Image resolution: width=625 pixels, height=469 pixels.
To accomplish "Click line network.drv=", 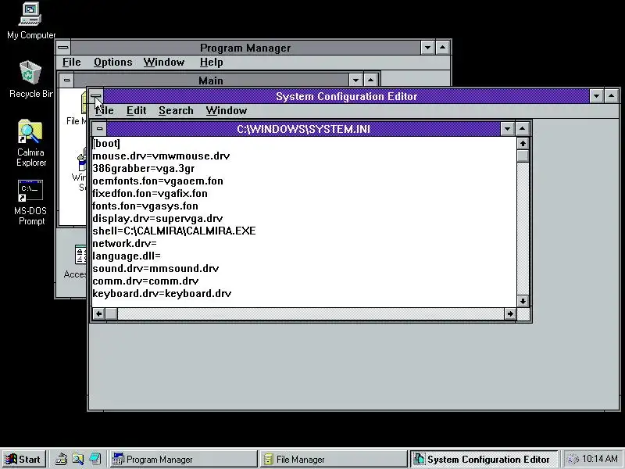I will click(125, 243).
